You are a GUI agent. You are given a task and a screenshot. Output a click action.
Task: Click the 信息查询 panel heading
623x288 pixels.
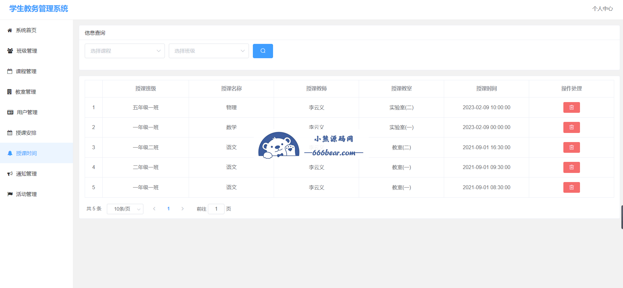point(95,33)
